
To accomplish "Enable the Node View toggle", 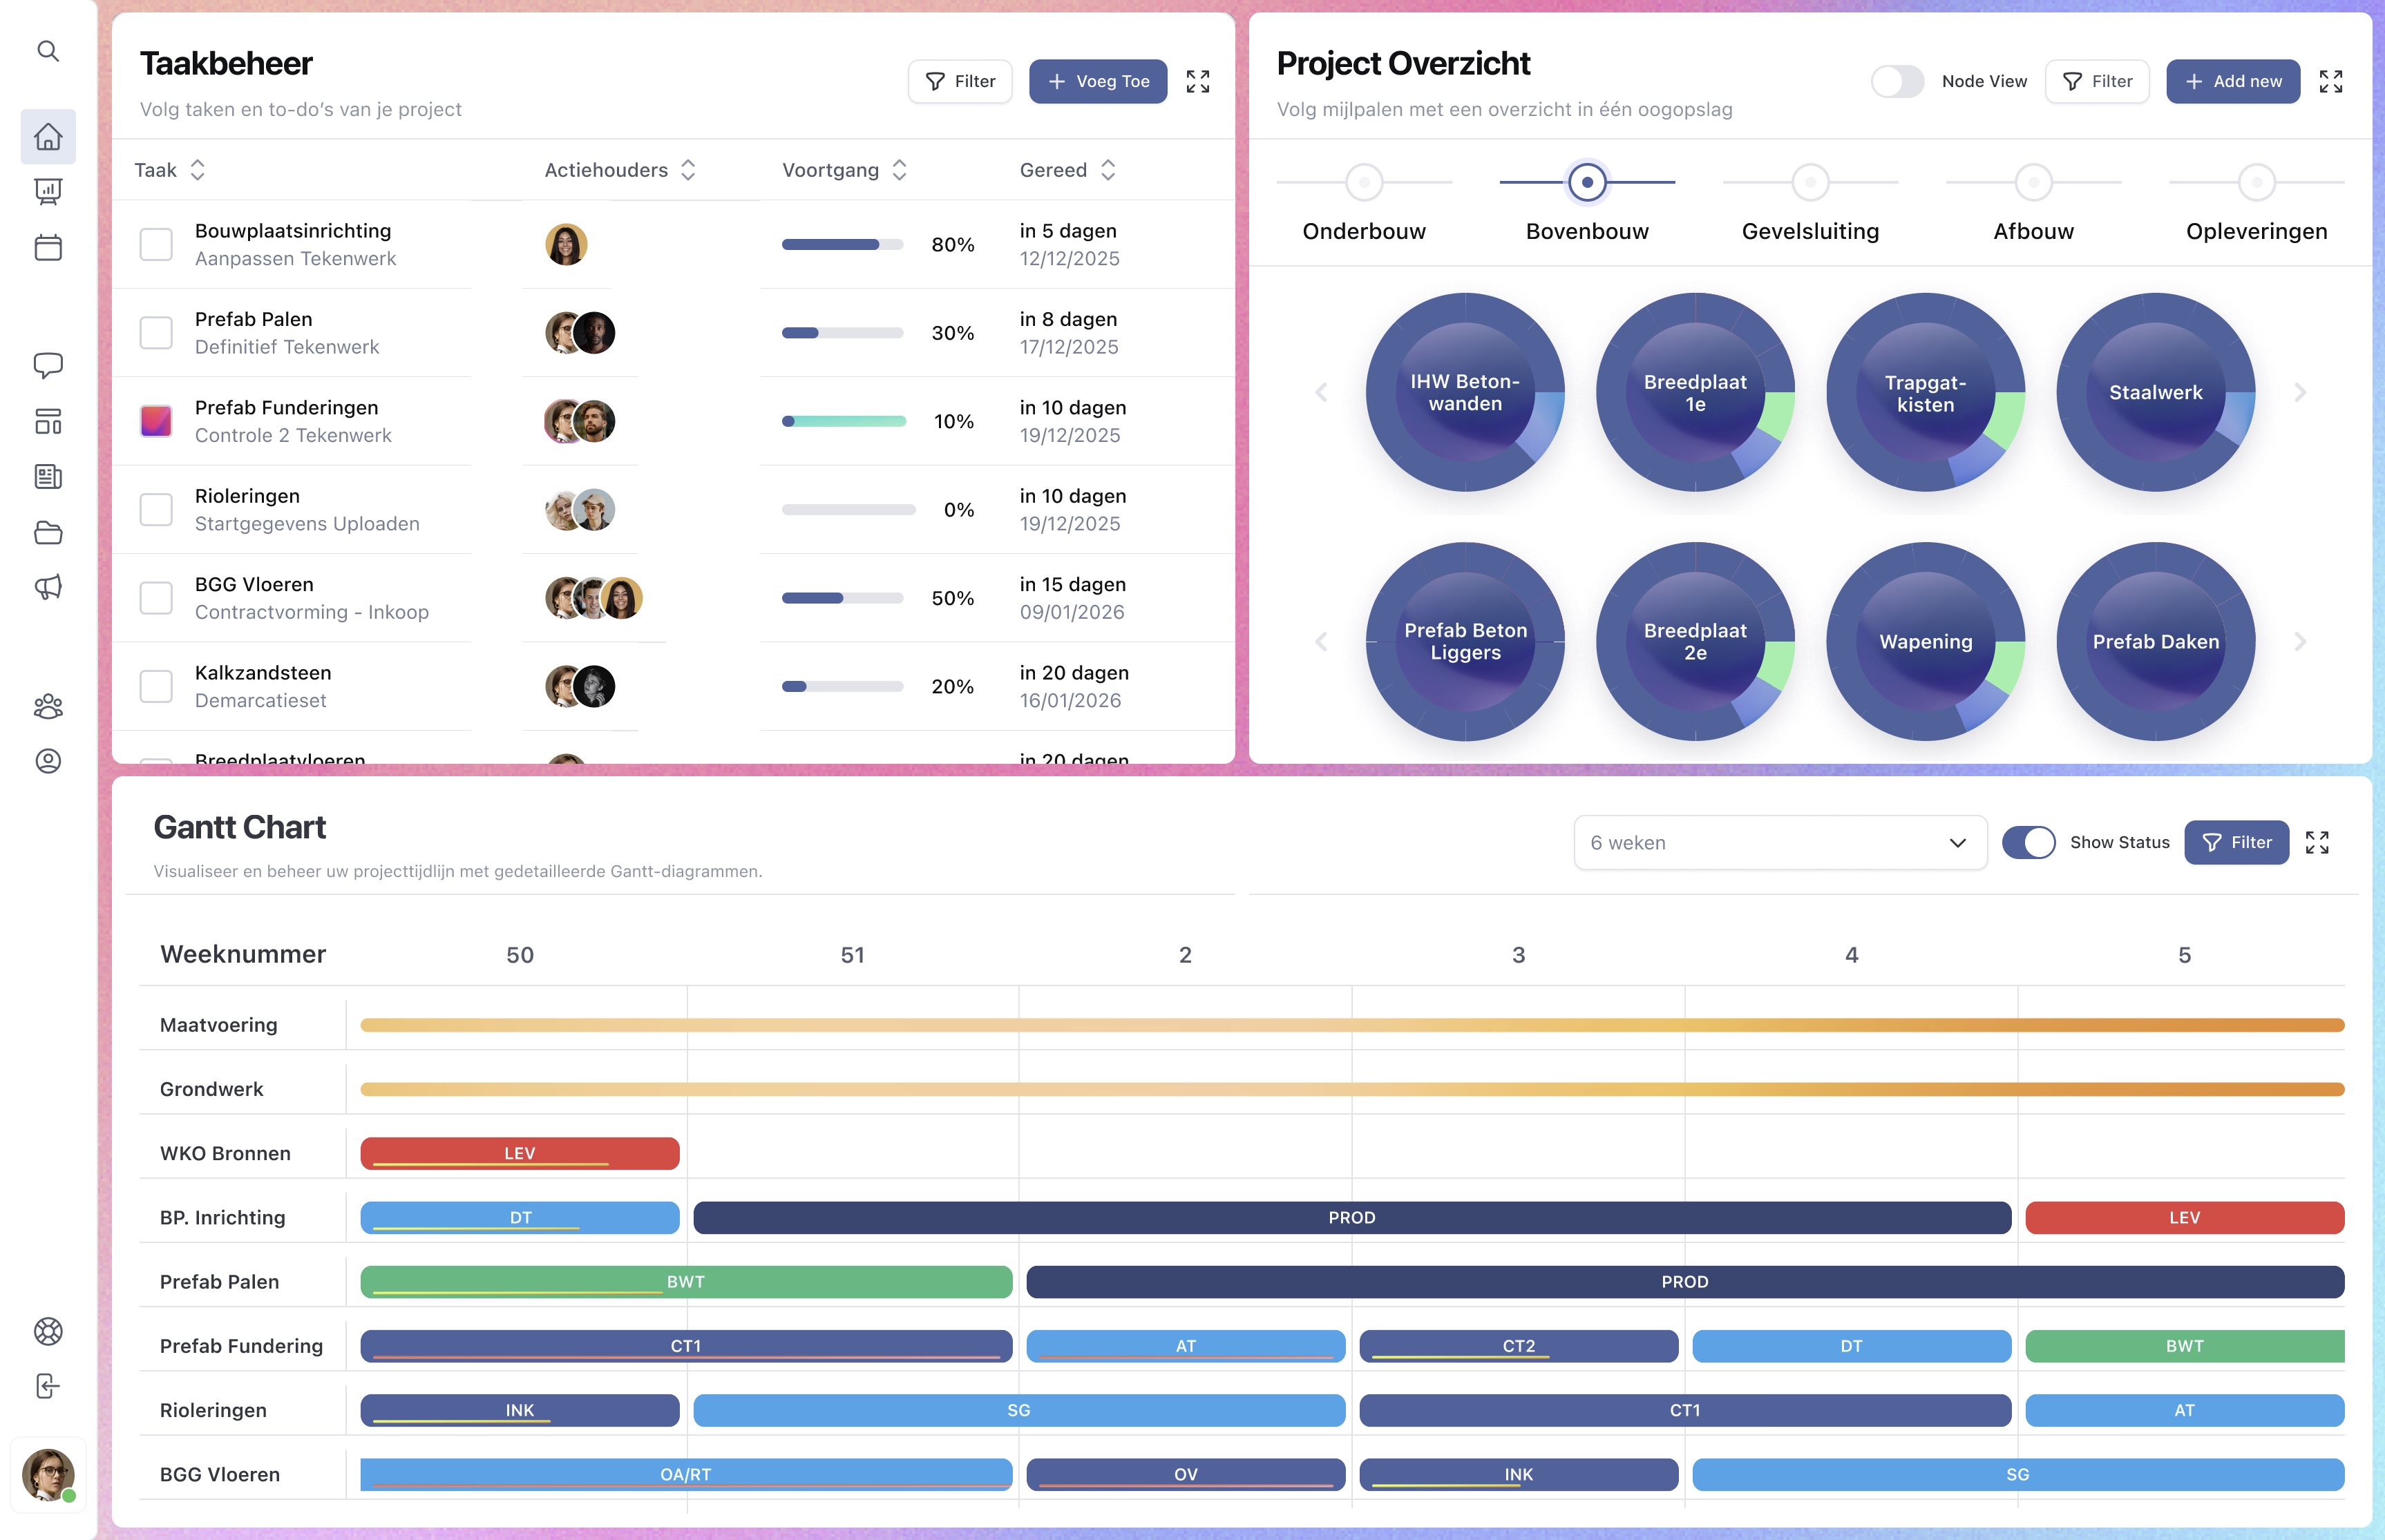I will coord(1897,82).
